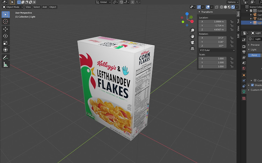Select the Annotate tool
This screenshot has height=163, width=262.
6,58
